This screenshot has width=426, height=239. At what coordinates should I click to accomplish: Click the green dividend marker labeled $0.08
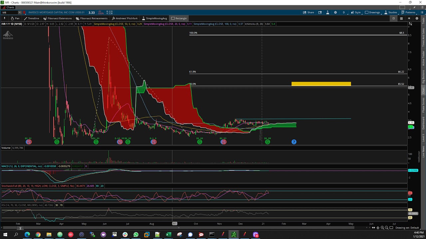pyautogui.click(x=268, y=142)
